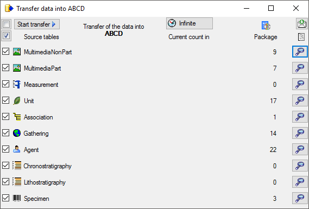
Task: Open magnifier for the Chronostratigraphy row
Action: pyautogui.click(x=300, y=166)
